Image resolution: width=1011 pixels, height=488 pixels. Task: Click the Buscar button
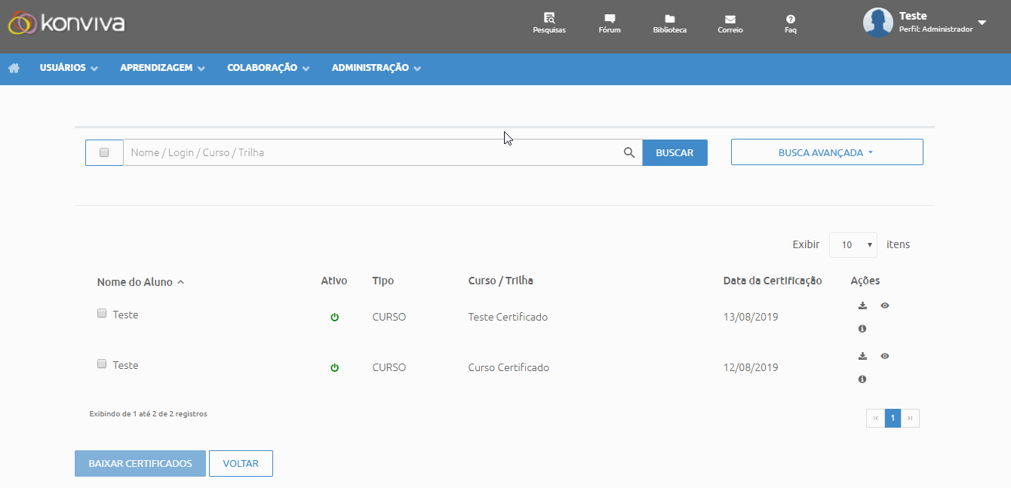pyautogui.click(x=675, y=152)
